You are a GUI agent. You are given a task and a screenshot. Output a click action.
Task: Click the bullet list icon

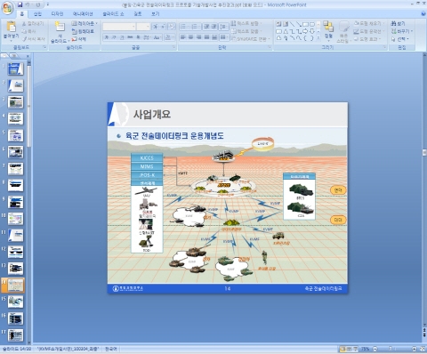tap(184, 27)
